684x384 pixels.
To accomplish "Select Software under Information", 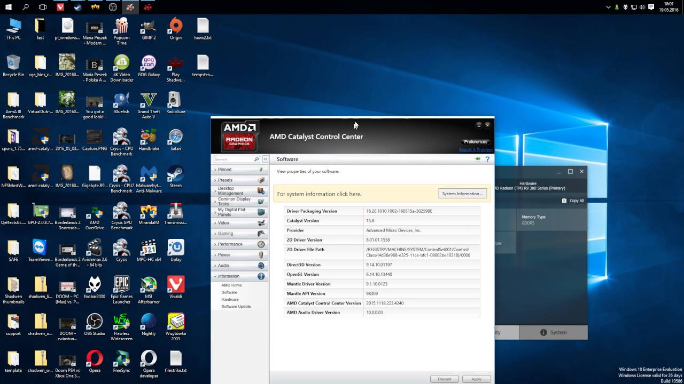I will tap(229, 292).
